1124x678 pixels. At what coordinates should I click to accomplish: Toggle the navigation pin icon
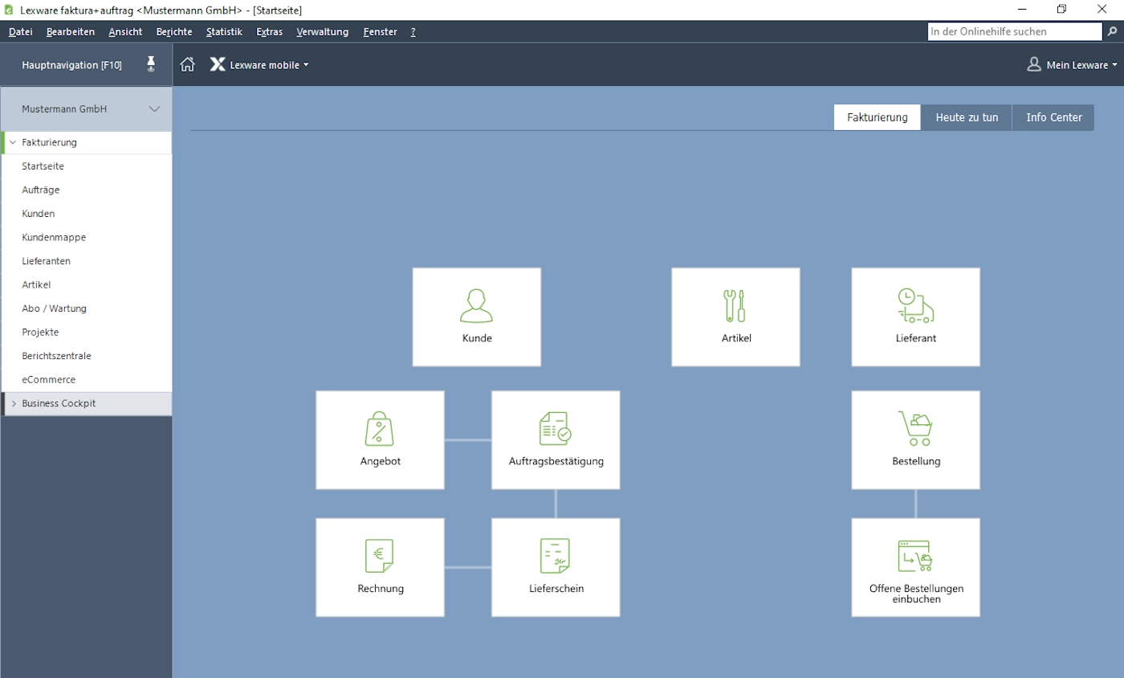151,64
